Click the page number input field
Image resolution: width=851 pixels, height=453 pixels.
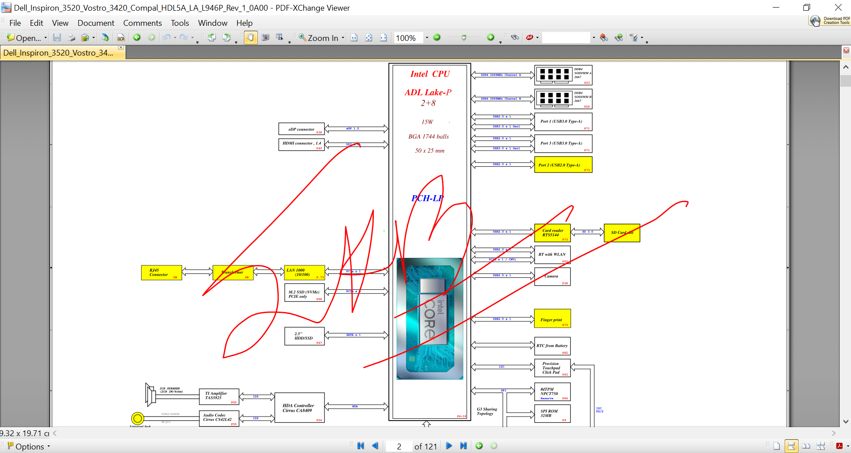point(399,446)
